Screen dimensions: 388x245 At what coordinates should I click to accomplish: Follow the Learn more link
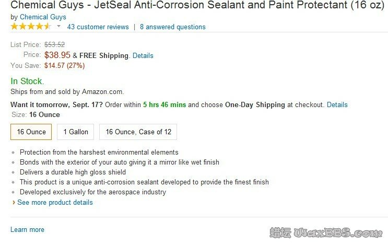point(27,229)
